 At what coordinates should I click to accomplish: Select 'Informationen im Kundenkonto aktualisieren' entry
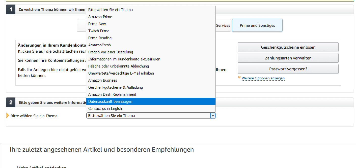[x=124, y=59]
